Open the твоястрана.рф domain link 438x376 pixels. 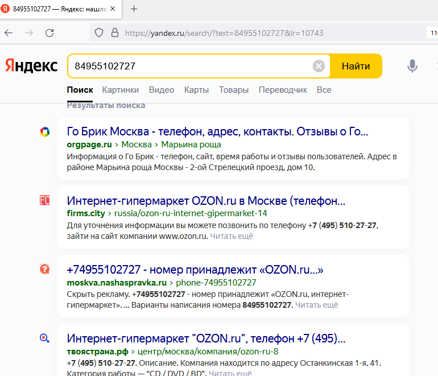(x=98, y=352)
